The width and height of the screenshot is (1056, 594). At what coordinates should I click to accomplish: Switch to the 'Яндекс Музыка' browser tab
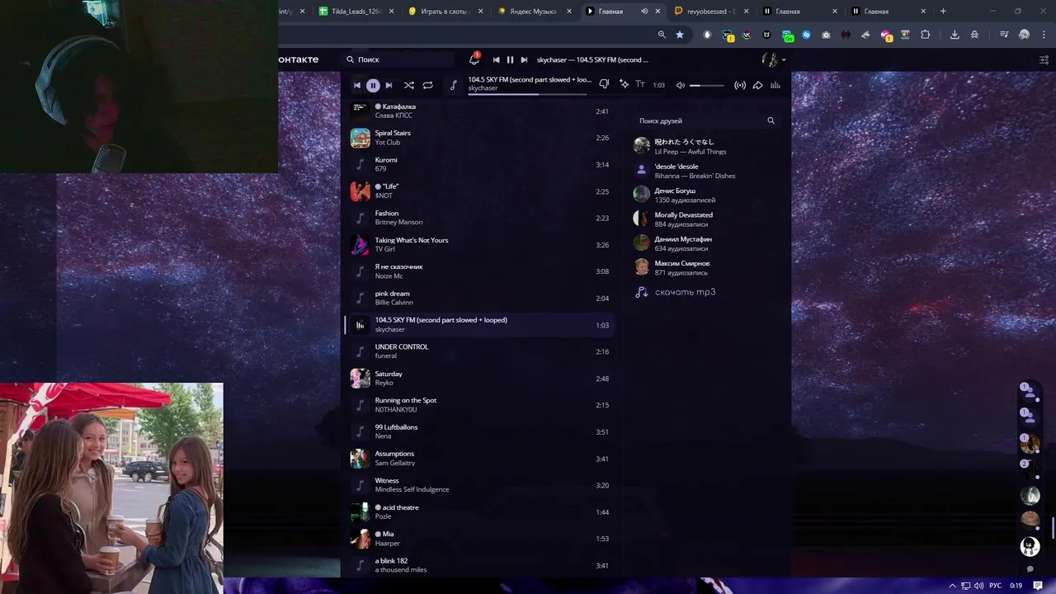(x=534, y=12)
